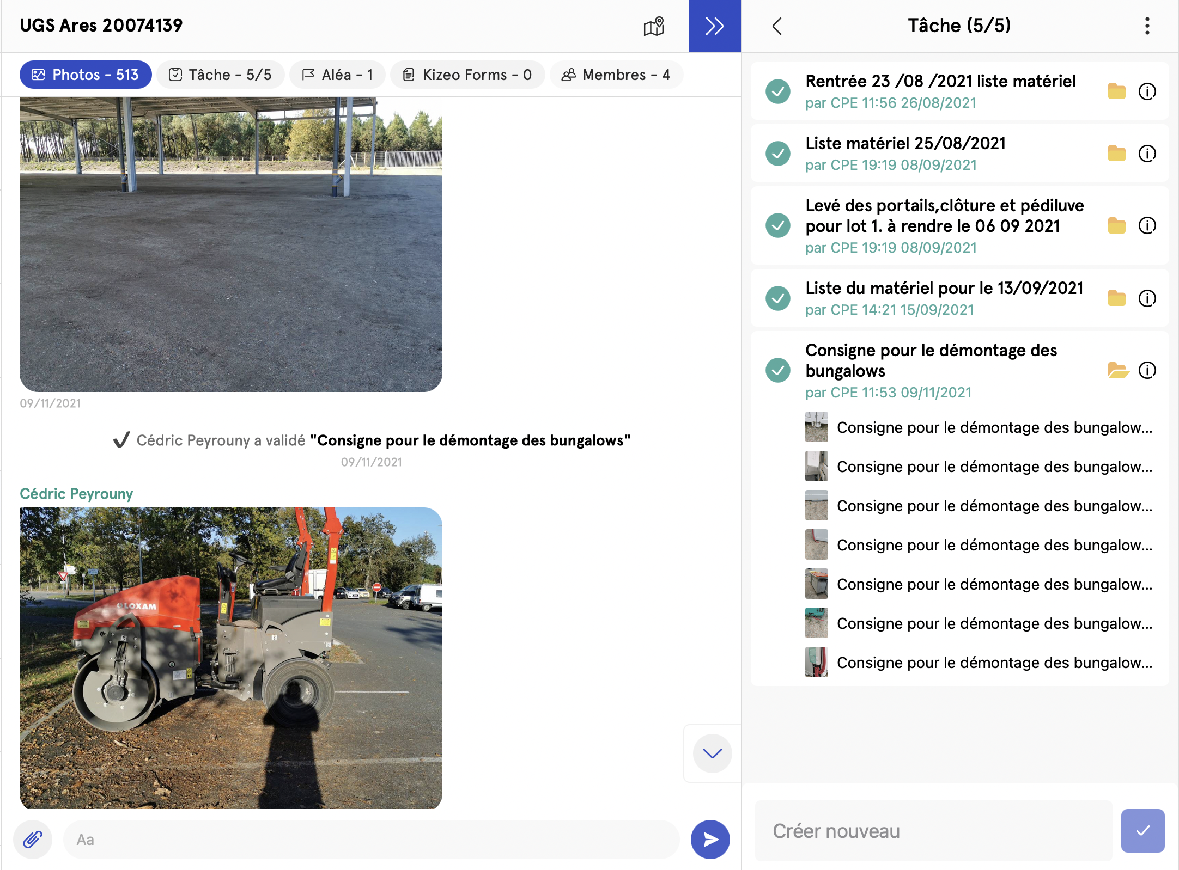Toggle completion of Liste matériel 25/08/2021
The image size is (1179, 870).
[777, 154]
